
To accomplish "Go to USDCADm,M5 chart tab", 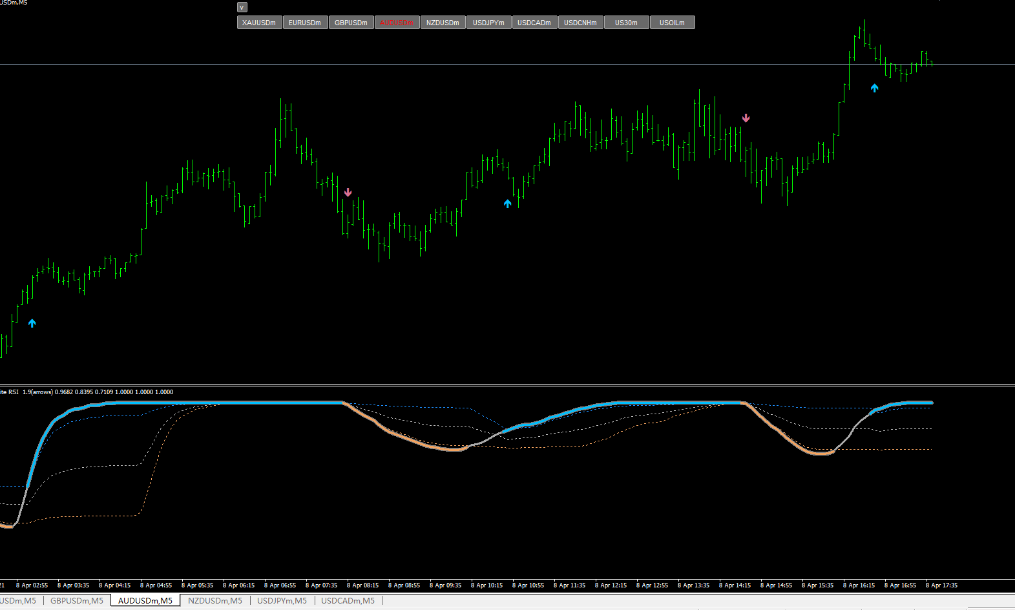I will pos(348,601).
